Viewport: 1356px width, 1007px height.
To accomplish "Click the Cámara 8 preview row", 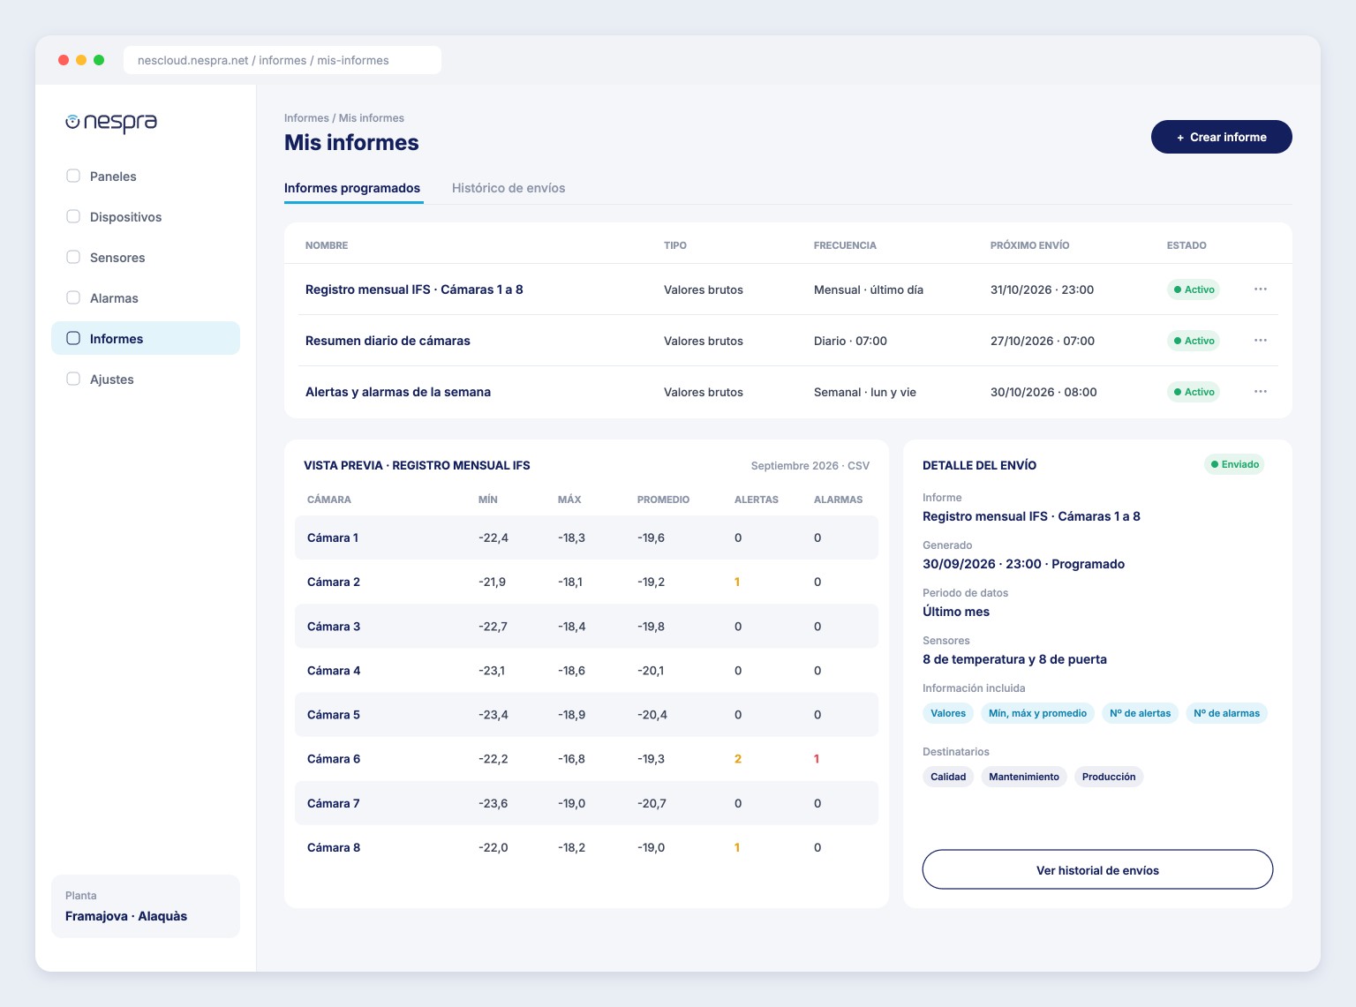I will (x=586, y=847).
